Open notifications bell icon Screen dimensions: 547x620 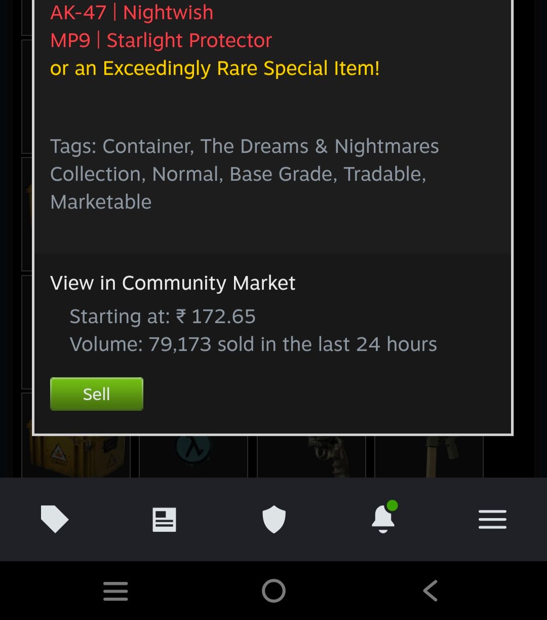[383, 518]
